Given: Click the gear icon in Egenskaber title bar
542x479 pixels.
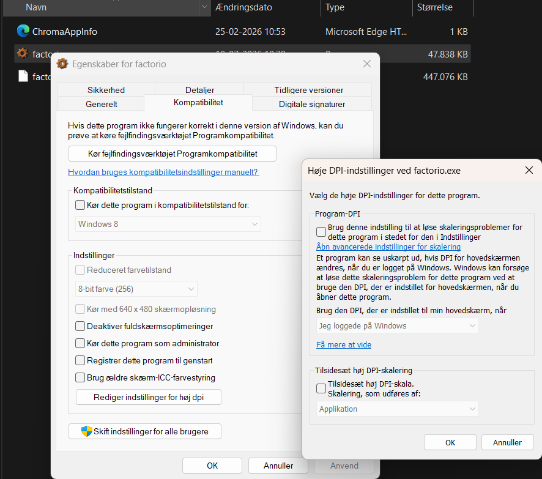Looking at the screenshot, I should [x=62, y=64].
